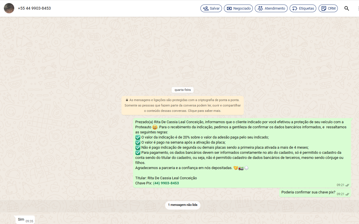Select the received 'Sim' message
The height and width of the screenshot is (224, 359).
[21, 219]
